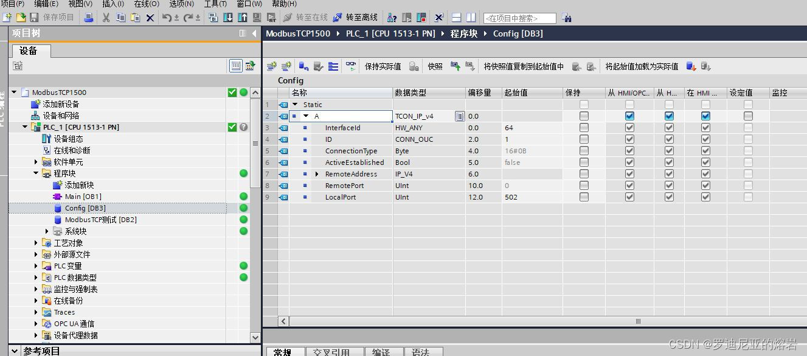807x356 pixels.
Task: Click 将快照值复制到起始值中 button
Action: [x=524, y=66]
